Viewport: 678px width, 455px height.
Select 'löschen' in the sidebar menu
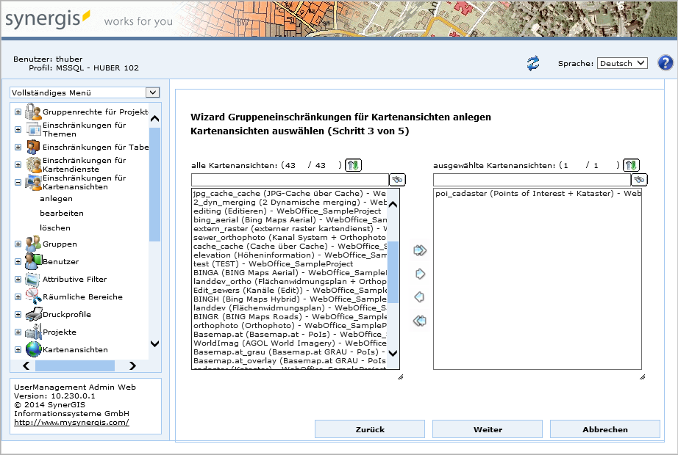[55, 227]
